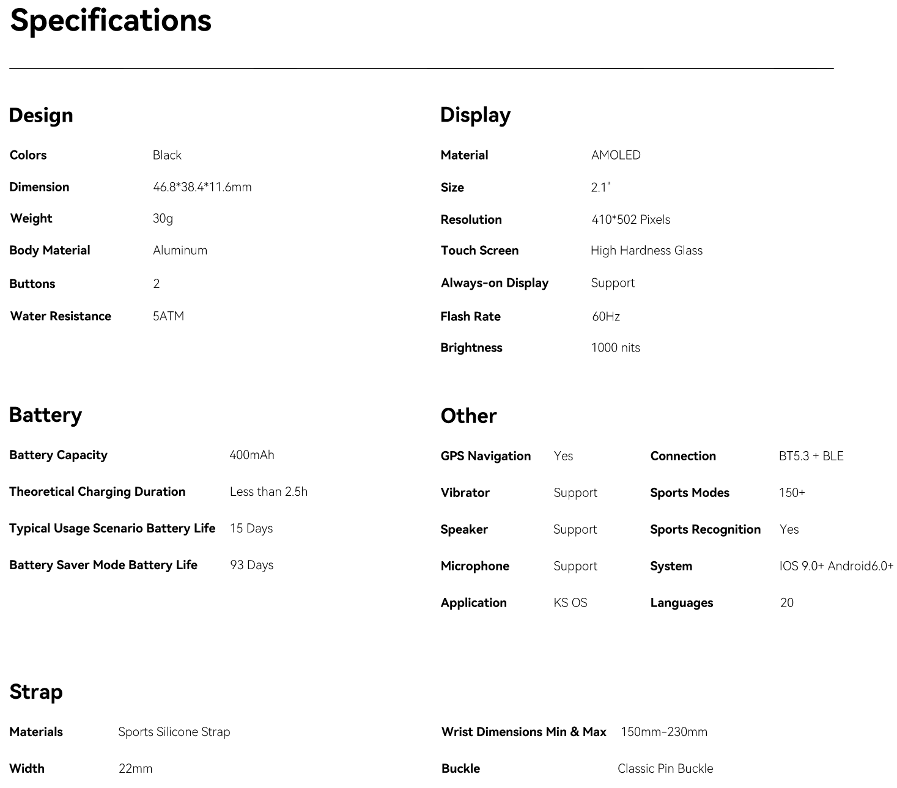Click the Other section heading
The image size is (897, 788).
tap(468, 416)
